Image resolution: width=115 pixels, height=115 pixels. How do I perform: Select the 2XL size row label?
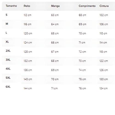tap(8, 51)
